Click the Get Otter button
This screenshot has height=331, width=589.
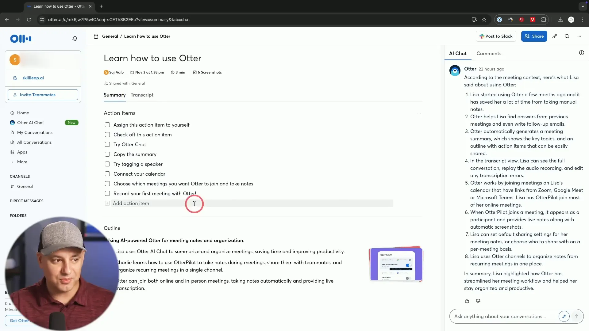click(x=19, y=321)
